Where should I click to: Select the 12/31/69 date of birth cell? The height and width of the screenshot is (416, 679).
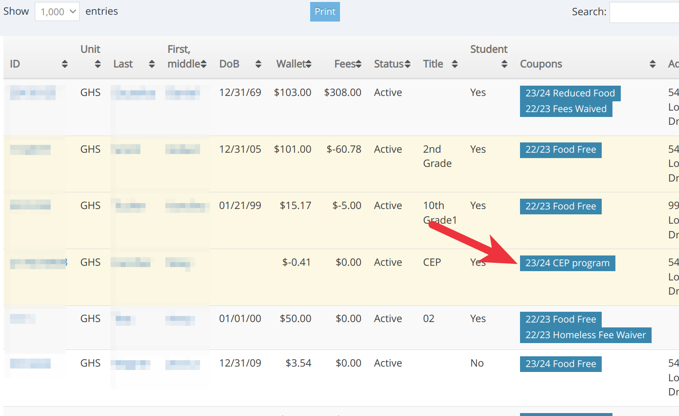click(240, 92)
